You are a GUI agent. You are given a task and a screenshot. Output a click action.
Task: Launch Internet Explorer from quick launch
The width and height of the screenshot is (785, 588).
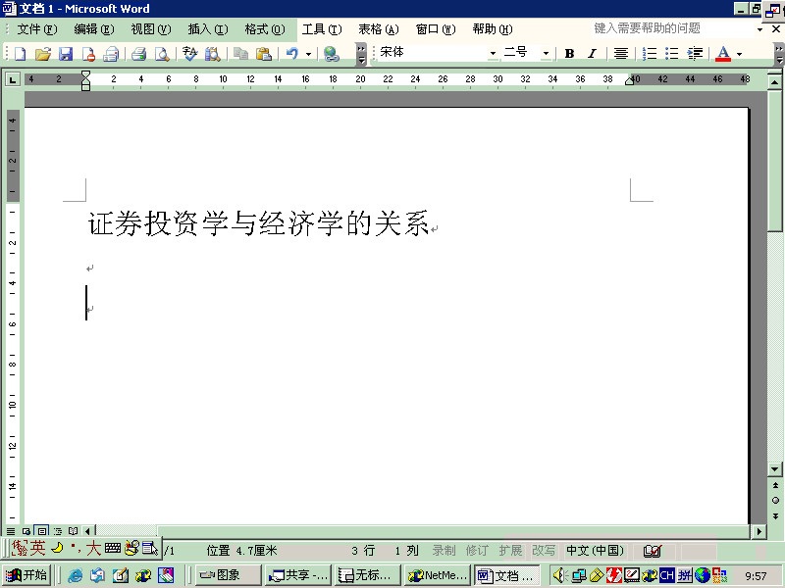[x=75, y=575]
